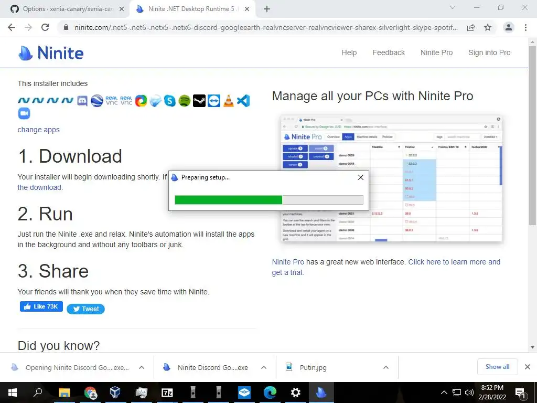
Task: Close the Preparing setup dialog
Action: 361,177
